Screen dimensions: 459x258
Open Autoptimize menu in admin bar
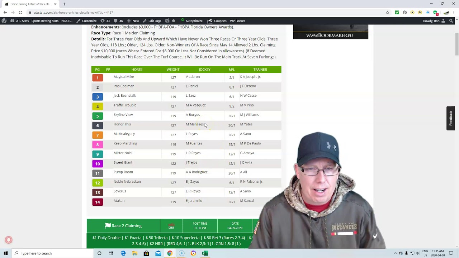[191, 21]
